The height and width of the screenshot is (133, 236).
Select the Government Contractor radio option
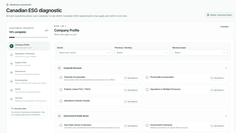147,125
